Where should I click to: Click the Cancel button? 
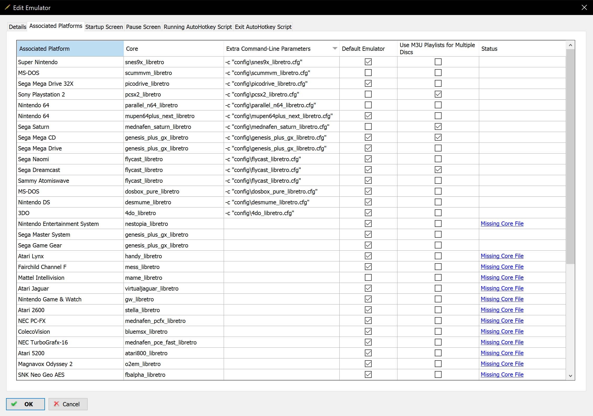point(68,404)
